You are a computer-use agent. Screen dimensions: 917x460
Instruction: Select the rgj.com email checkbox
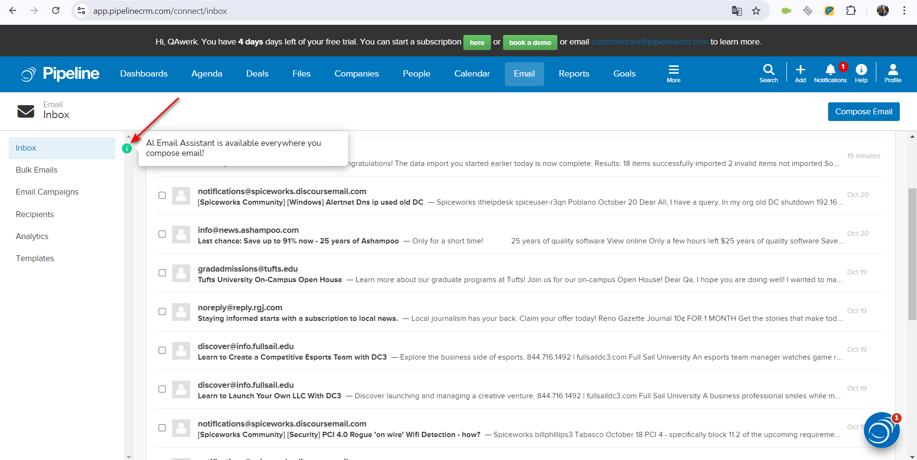[162, 312]
